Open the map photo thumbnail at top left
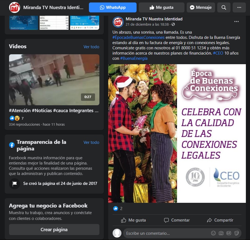 click(24, 23)
